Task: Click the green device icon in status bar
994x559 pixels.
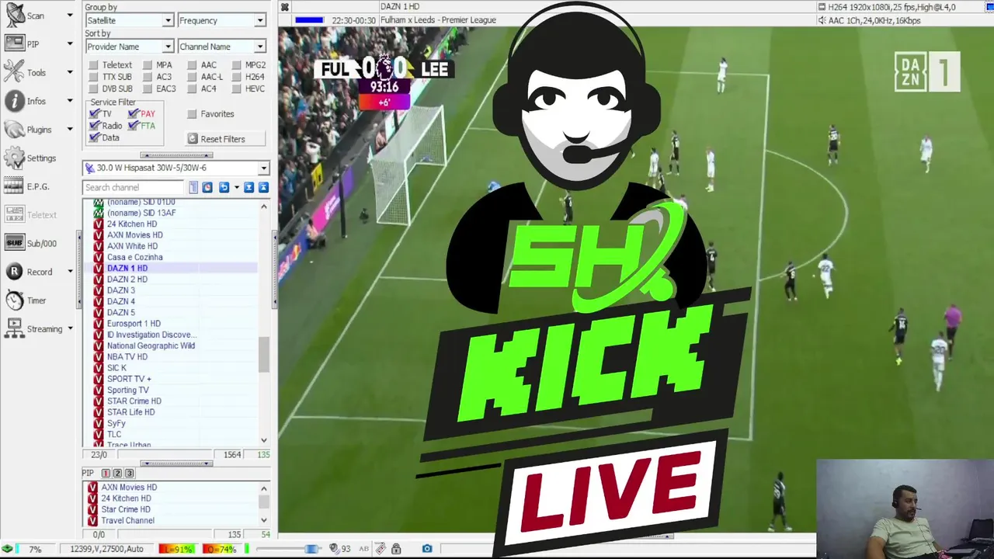Action: point(7,549)
